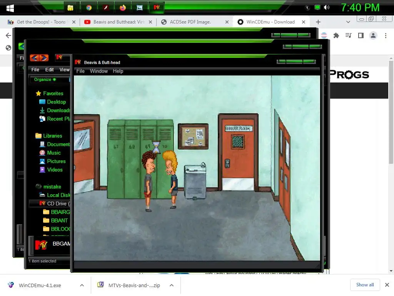
Task: Switch to Get the Droops! Toons tab
Action: click(x=41, y=22)
